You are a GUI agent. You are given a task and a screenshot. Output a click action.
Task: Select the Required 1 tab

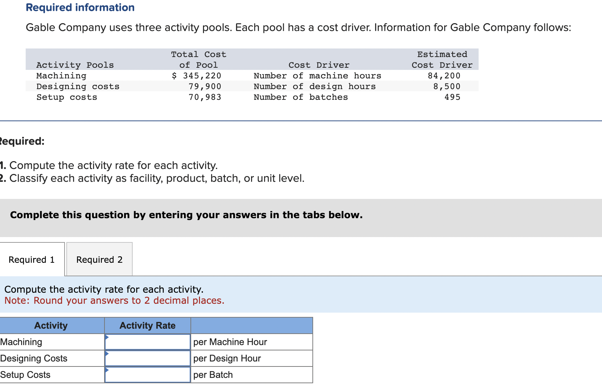pyautogui.click(x=31, y=259)
